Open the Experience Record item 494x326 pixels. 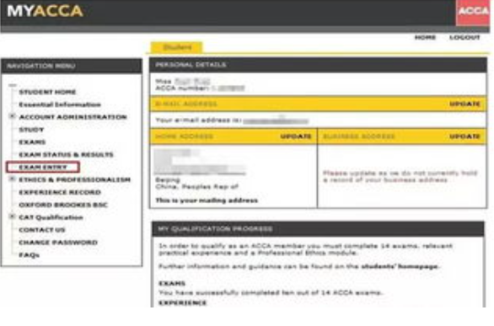[x=60, y=192]
